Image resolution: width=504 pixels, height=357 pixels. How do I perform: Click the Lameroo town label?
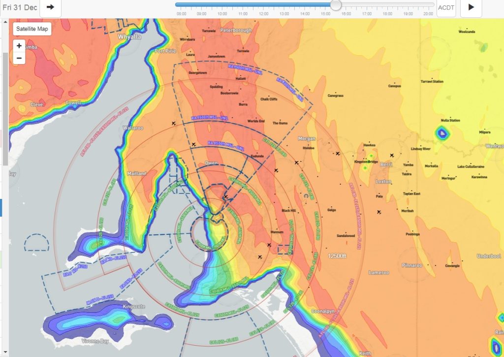tap(378, 272)
